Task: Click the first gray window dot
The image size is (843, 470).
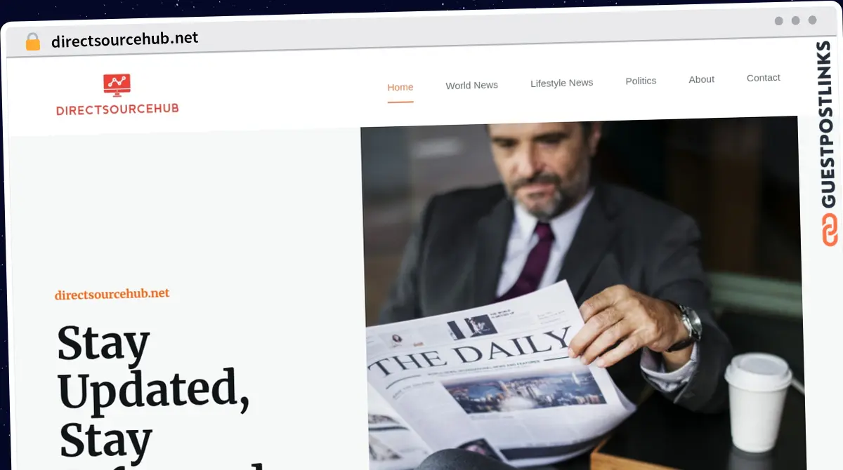Action: pos(778,21)
